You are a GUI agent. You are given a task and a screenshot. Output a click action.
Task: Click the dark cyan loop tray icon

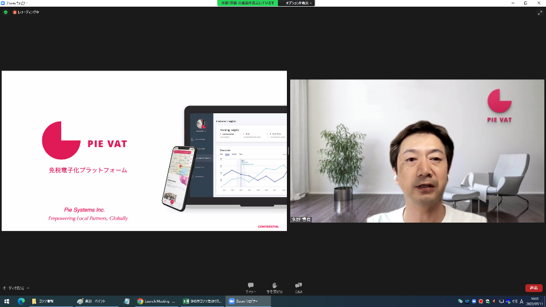[467, 301]
